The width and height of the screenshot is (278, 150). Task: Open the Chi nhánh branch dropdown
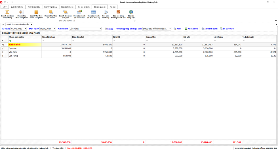tap(100, 29)
